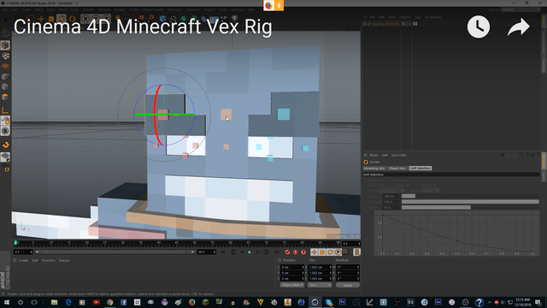547x308 pixels.
Task: Select the Scale tool in top toolbar
Action: click(x=51, y=19)
